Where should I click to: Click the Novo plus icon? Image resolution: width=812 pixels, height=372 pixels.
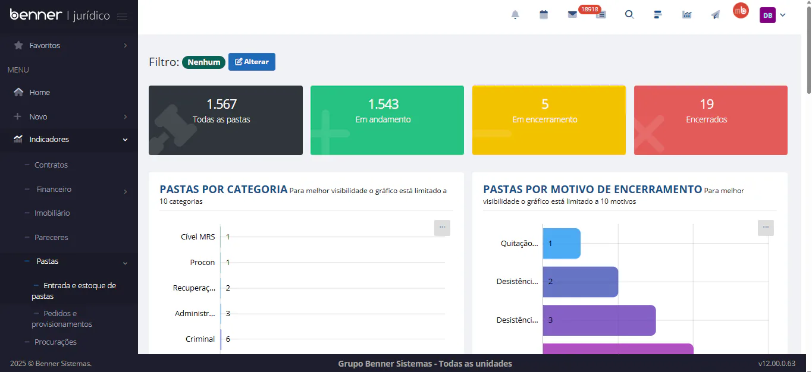click(x=18, y=116)
